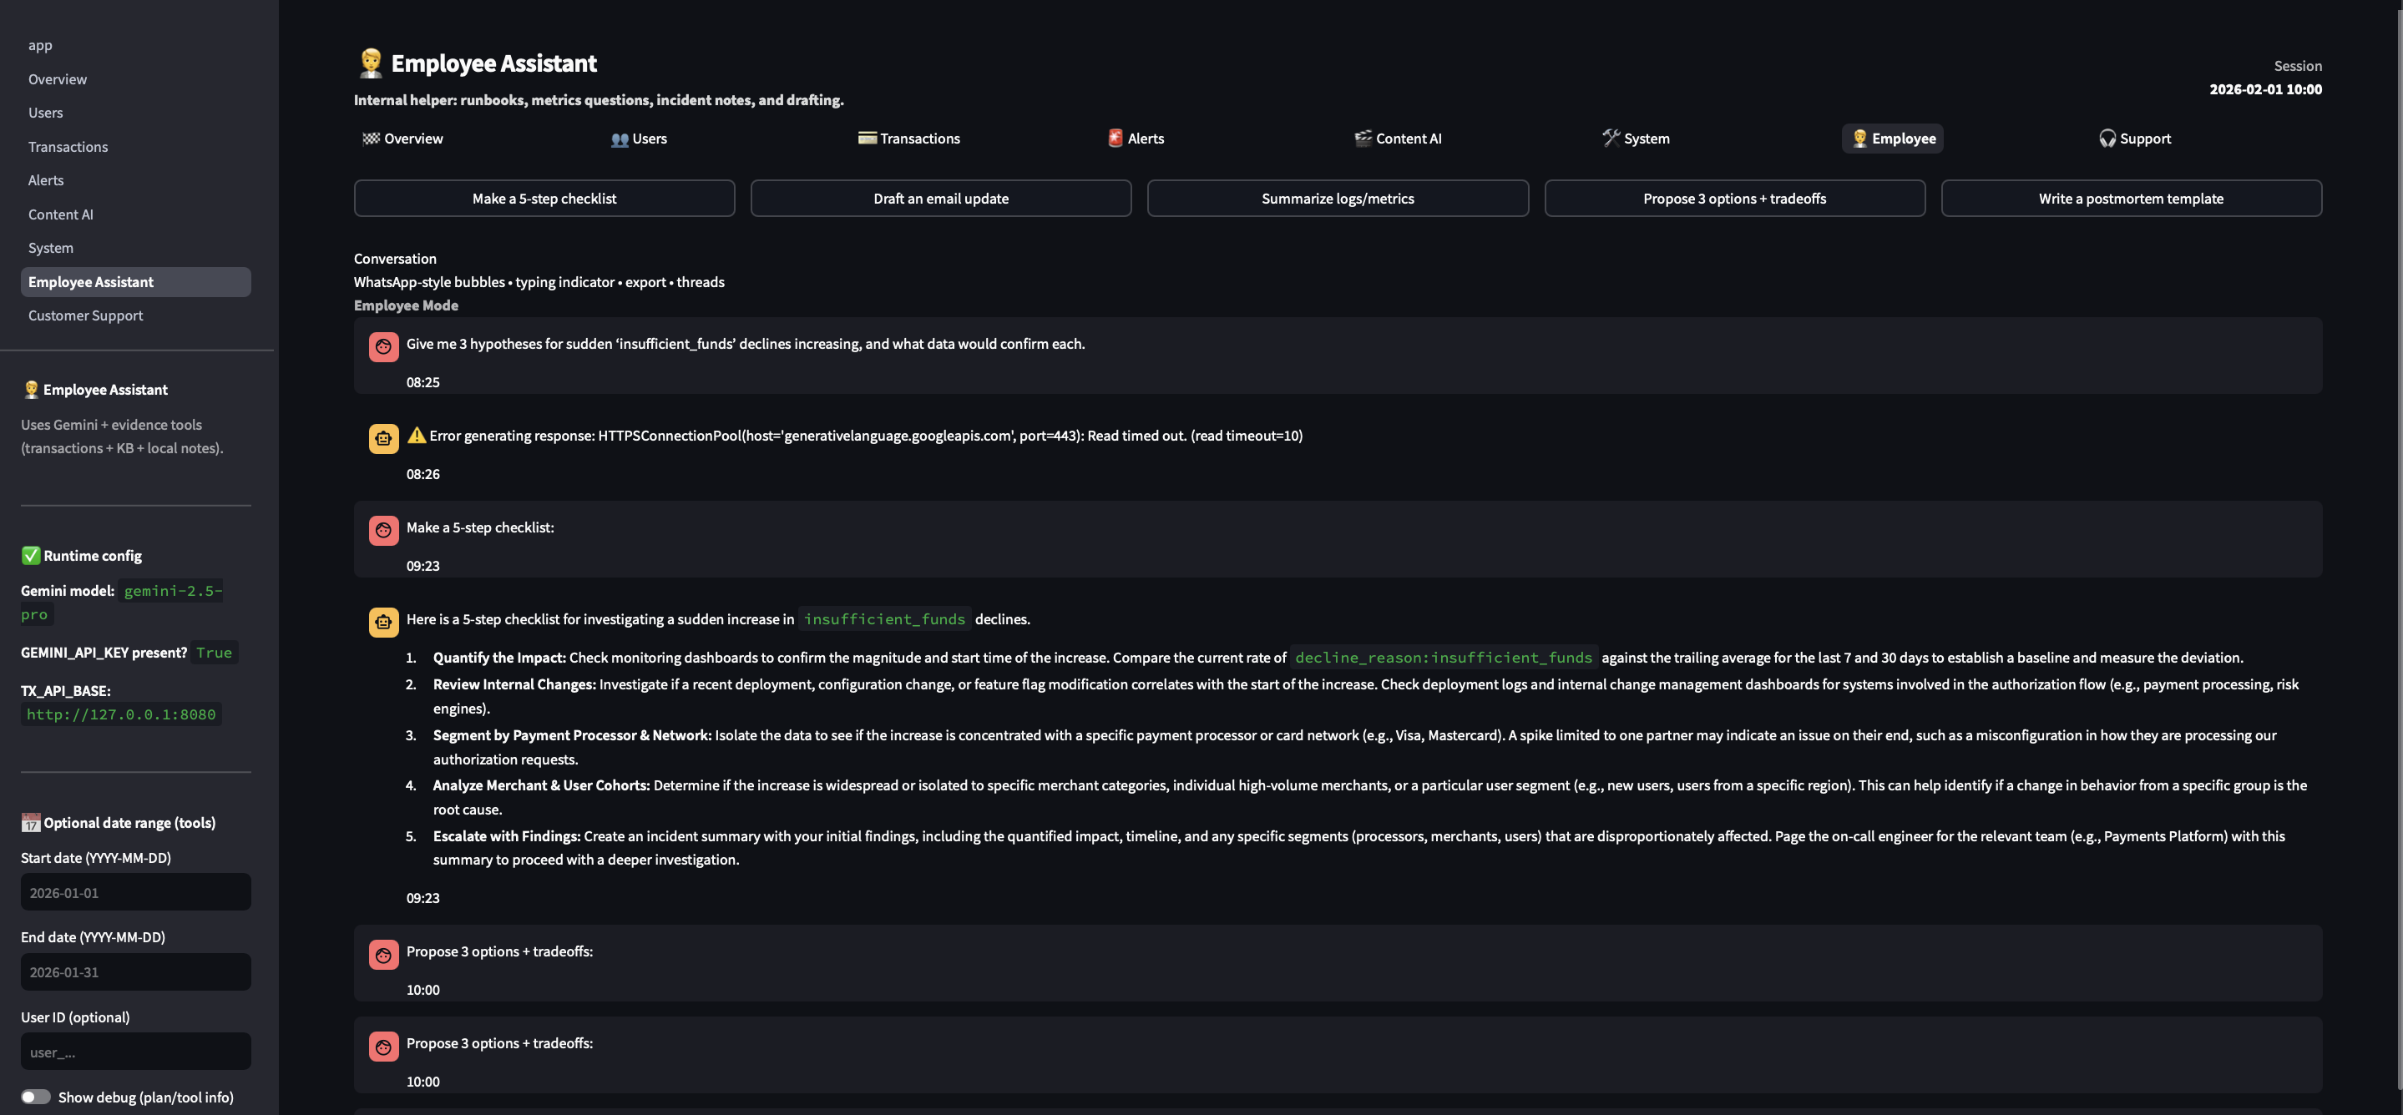Switch to the Users tab
The height and width of the screenshot is (1115, 2403).
point(639,138)
